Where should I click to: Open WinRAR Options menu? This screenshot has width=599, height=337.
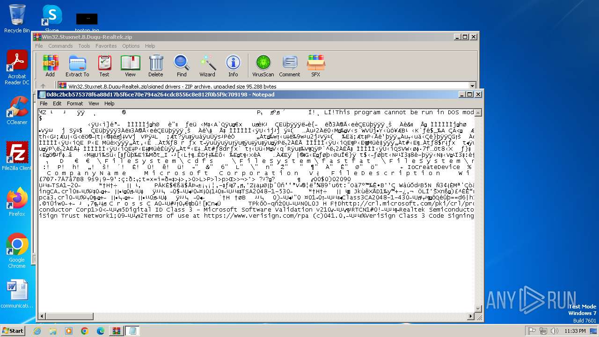click(131, 46)
